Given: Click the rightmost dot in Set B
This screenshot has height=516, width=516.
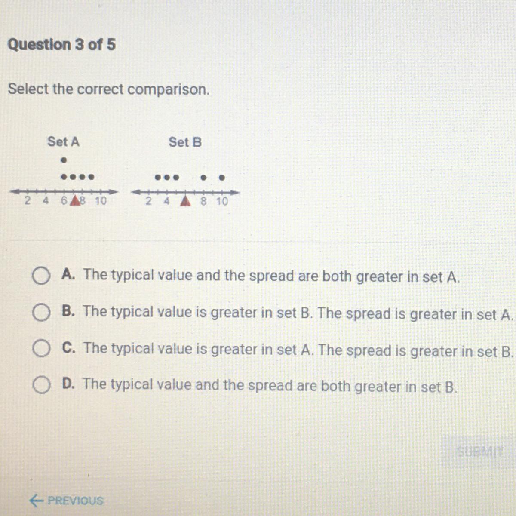Looking at the screenshot, I should coord(222,177).
